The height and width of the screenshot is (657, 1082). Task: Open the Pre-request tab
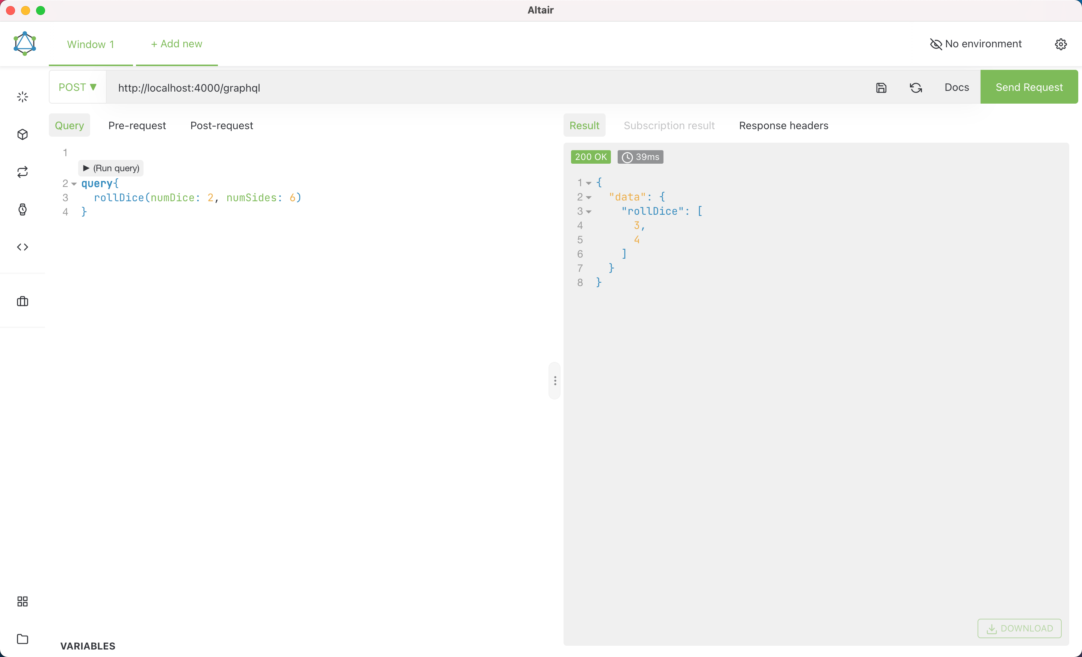137,125
